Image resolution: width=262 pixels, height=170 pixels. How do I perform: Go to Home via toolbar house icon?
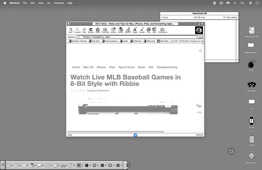click(x=98, y=30)
